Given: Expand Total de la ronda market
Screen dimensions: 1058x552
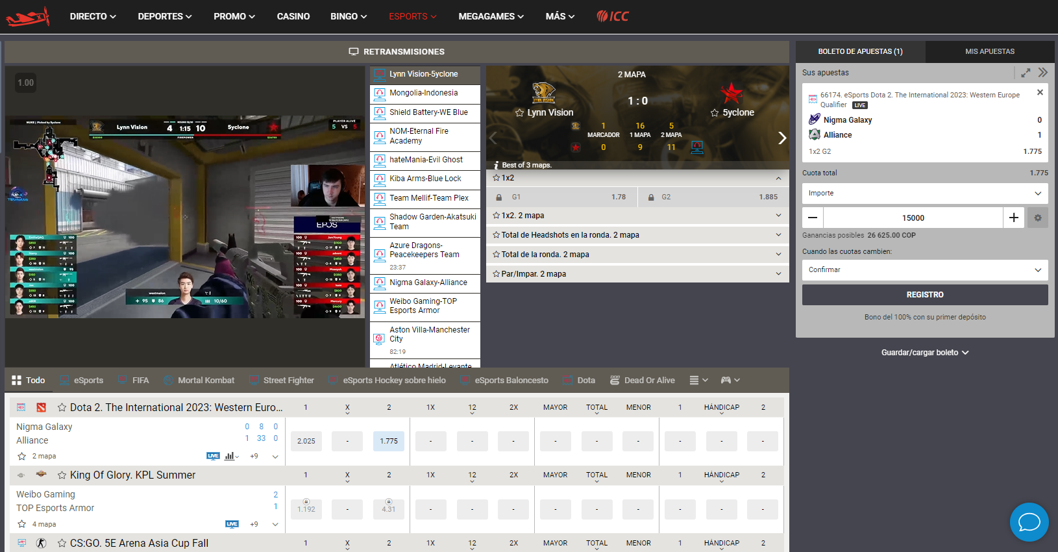Looking at the screenshot, I should click(x=778, y=255).
